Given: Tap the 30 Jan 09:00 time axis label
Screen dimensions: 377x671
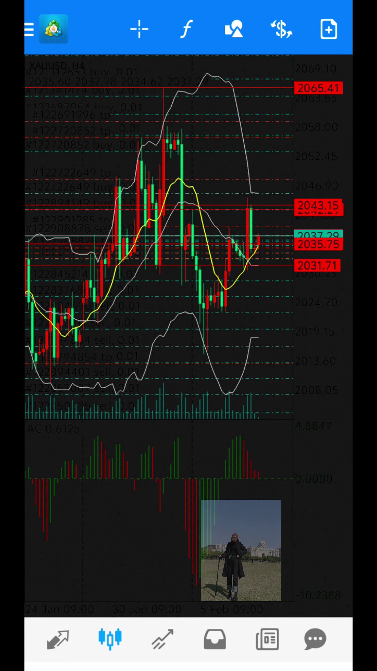Looking at the screenshot, I should tap(147, 609).
